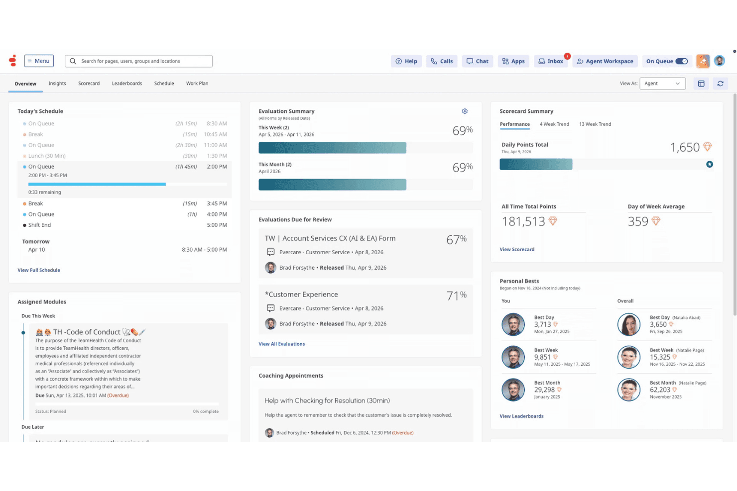
Task: Click the Daily Points Total progress bar
Action: [x=606, y=164]
